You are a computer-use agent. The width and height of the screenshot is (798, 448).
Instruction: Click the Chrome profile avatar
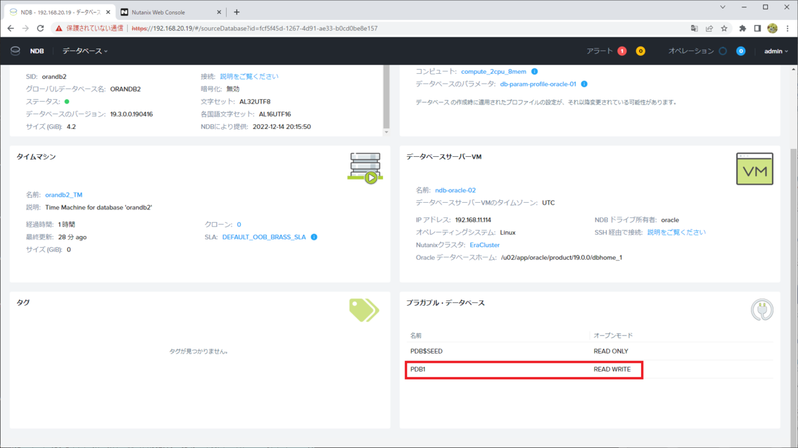[772, 29]
